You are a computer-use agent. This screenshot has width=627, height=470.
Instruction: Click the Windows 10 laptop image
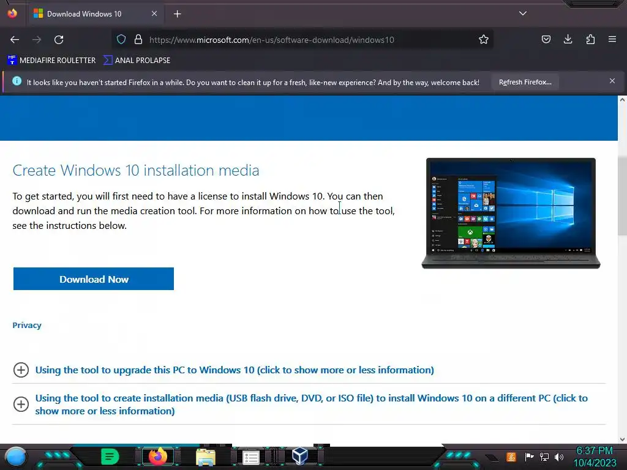tap(511, 213)
